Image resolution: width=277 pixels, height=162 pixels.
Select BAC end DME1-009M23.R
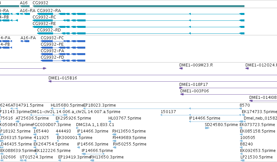coord(181,68)
